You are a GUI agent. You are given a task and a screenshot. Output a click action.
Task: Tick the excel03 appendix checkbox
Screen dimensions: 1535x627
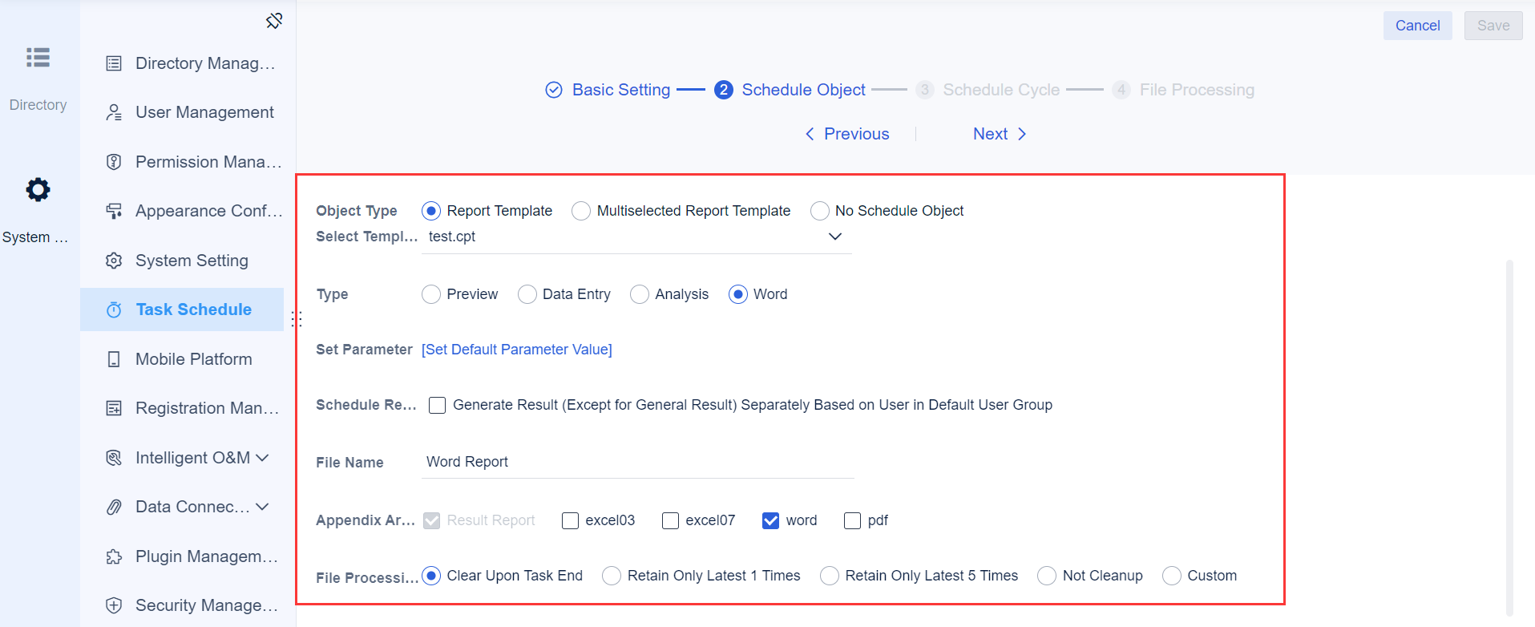[570, 520]
